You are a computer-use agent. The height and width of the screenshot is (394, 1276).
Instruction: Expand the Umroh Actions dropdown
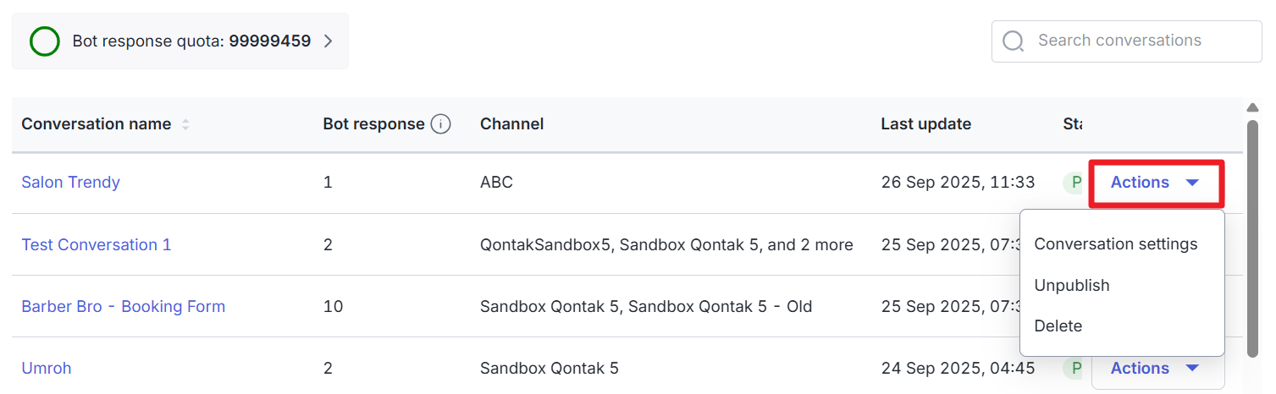[1157, 369]
